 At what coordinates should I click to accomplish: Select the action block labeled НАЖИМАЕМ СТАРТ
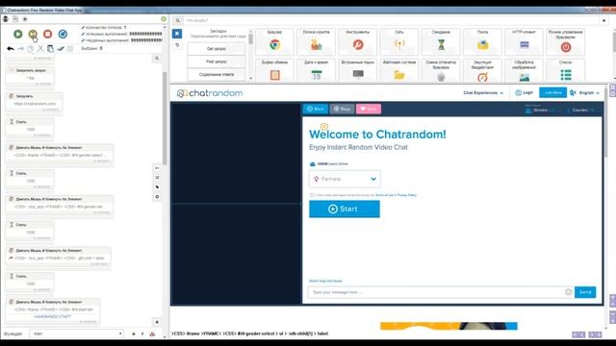point(53,311)
